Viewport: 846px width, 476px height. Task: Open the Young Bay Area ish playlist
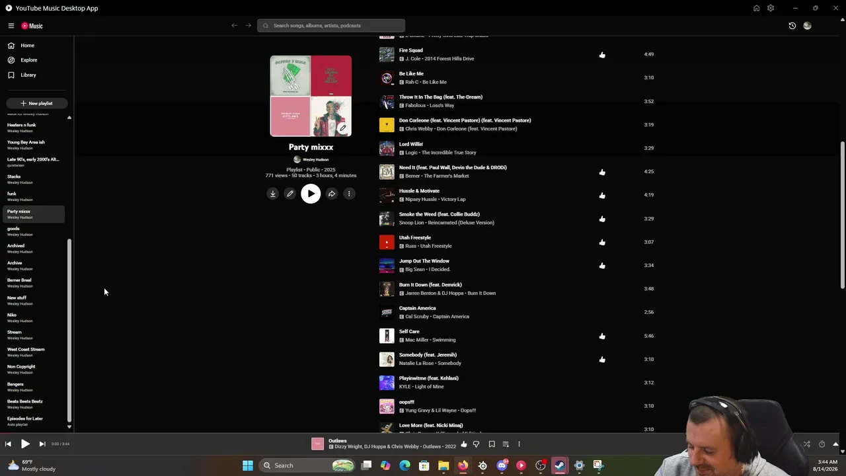pyautogui.click(x=34, y=145)
